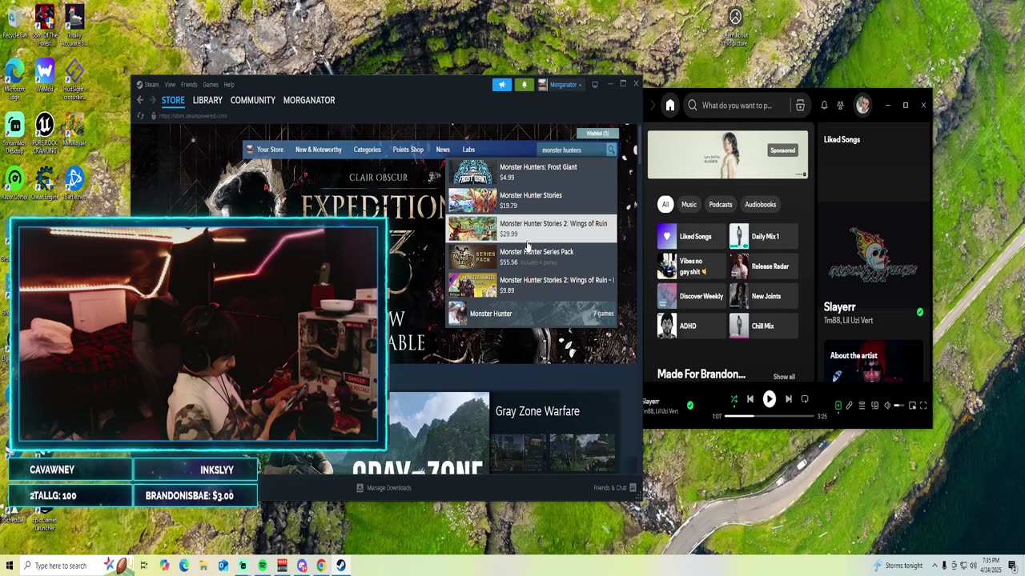Open Windows Start menu

(9, 566)
